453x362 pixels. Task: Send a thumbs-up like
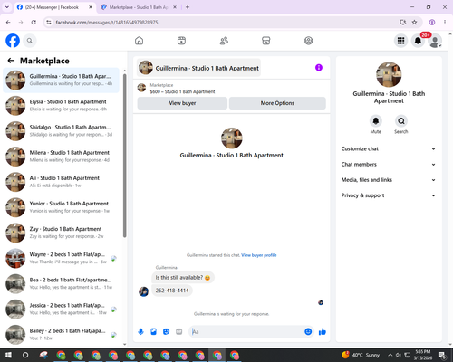click(x=323, y=332)
